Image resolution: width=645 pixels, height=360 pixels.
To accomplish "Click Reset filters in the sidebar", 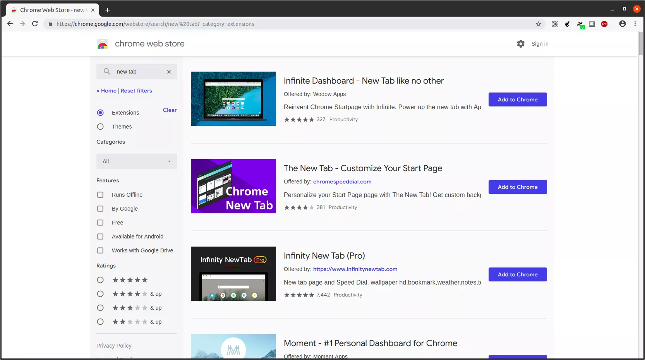I will pos(136,91).
